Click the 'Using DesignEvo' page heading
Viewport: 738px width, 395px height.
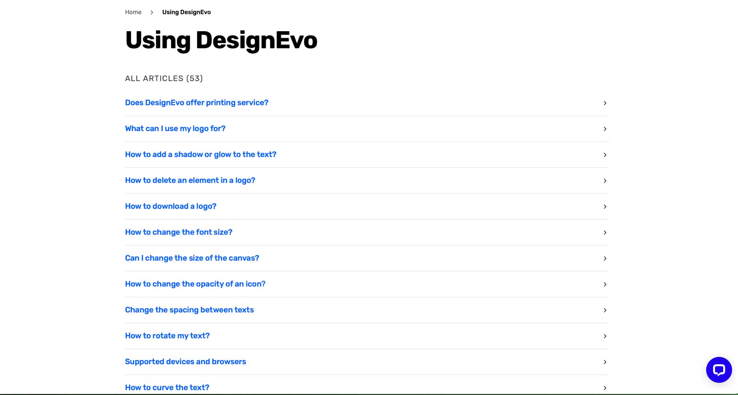[221, 40]
